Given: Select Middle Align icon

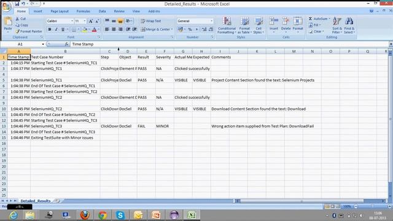Looking at the screenshot, I should click(x=114, y=21).
